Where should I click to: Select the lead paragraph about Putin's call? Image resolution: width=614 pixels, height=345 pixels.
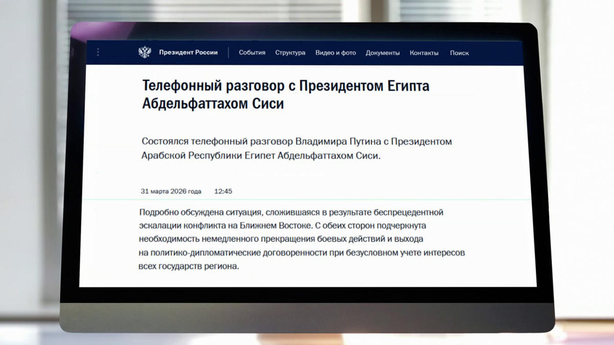pos(297,148)
